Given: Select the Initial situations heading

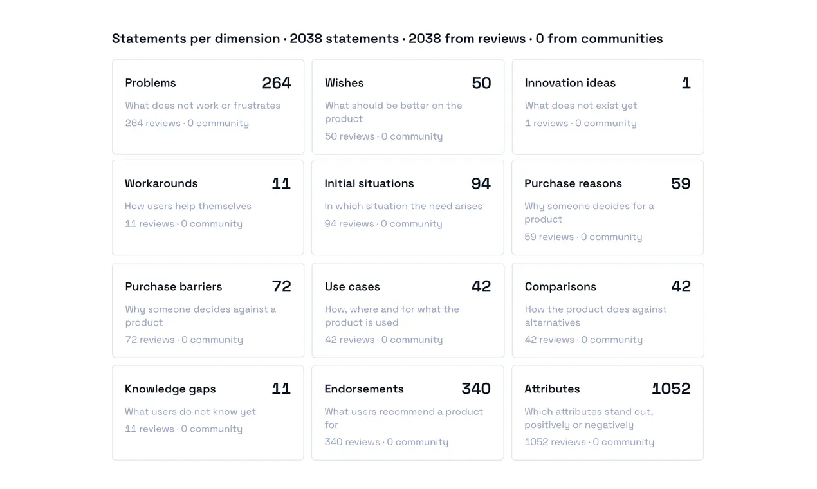Looking at the screenshot, I should pos(369,183).
